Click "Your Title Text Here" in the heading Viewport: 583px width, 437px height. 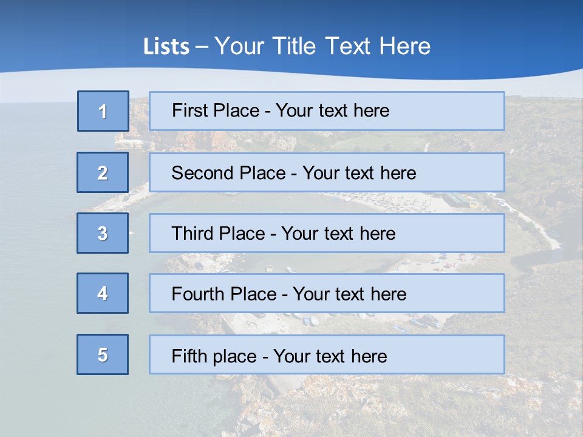click(322, 47)
